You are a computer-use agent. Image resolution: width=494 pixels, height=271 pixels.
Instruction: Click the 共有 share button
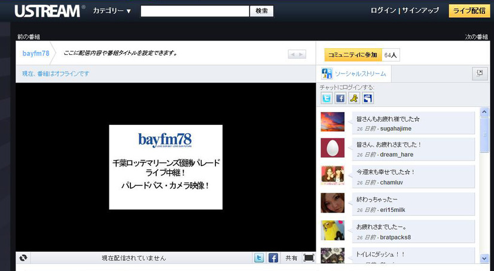[291, 258]
